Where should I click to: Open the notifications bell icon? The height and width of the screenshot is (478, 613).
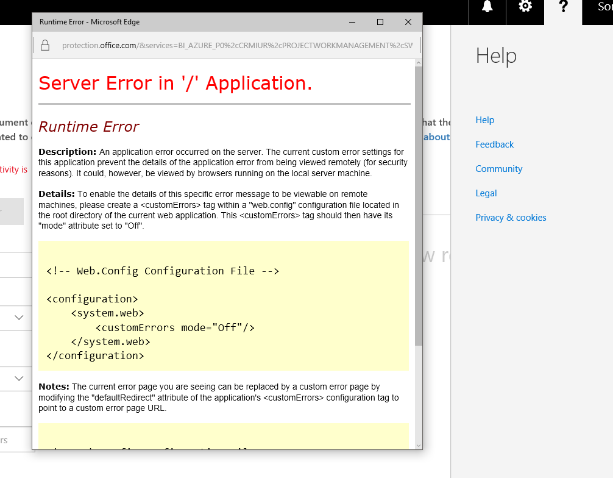(487, 7)
